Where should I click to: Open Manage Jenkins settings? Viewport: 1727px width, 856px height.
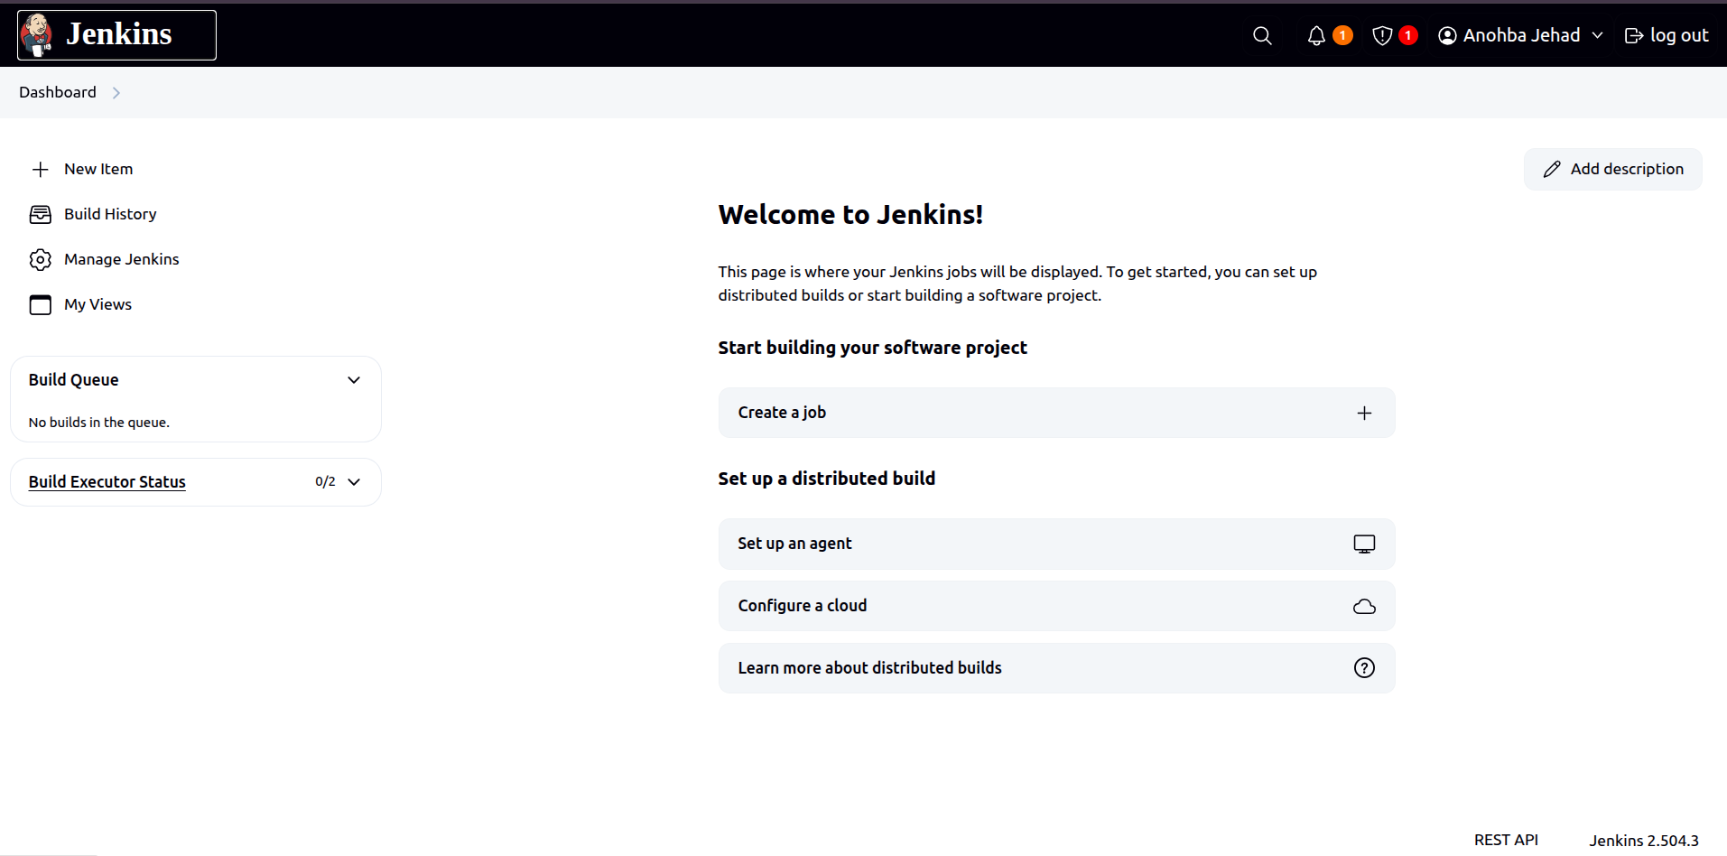tap(122, 259)
